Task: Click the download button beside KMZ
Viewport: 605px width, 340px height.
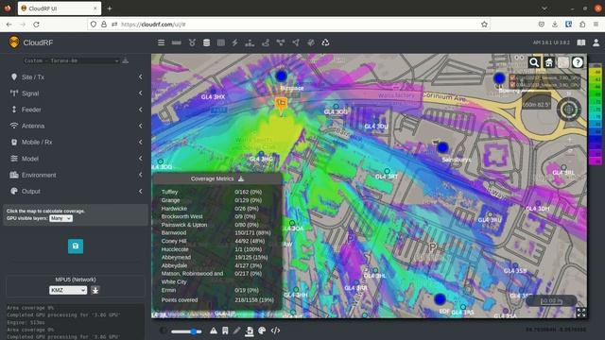Action: pyautogui.click(x=95, y=290)
